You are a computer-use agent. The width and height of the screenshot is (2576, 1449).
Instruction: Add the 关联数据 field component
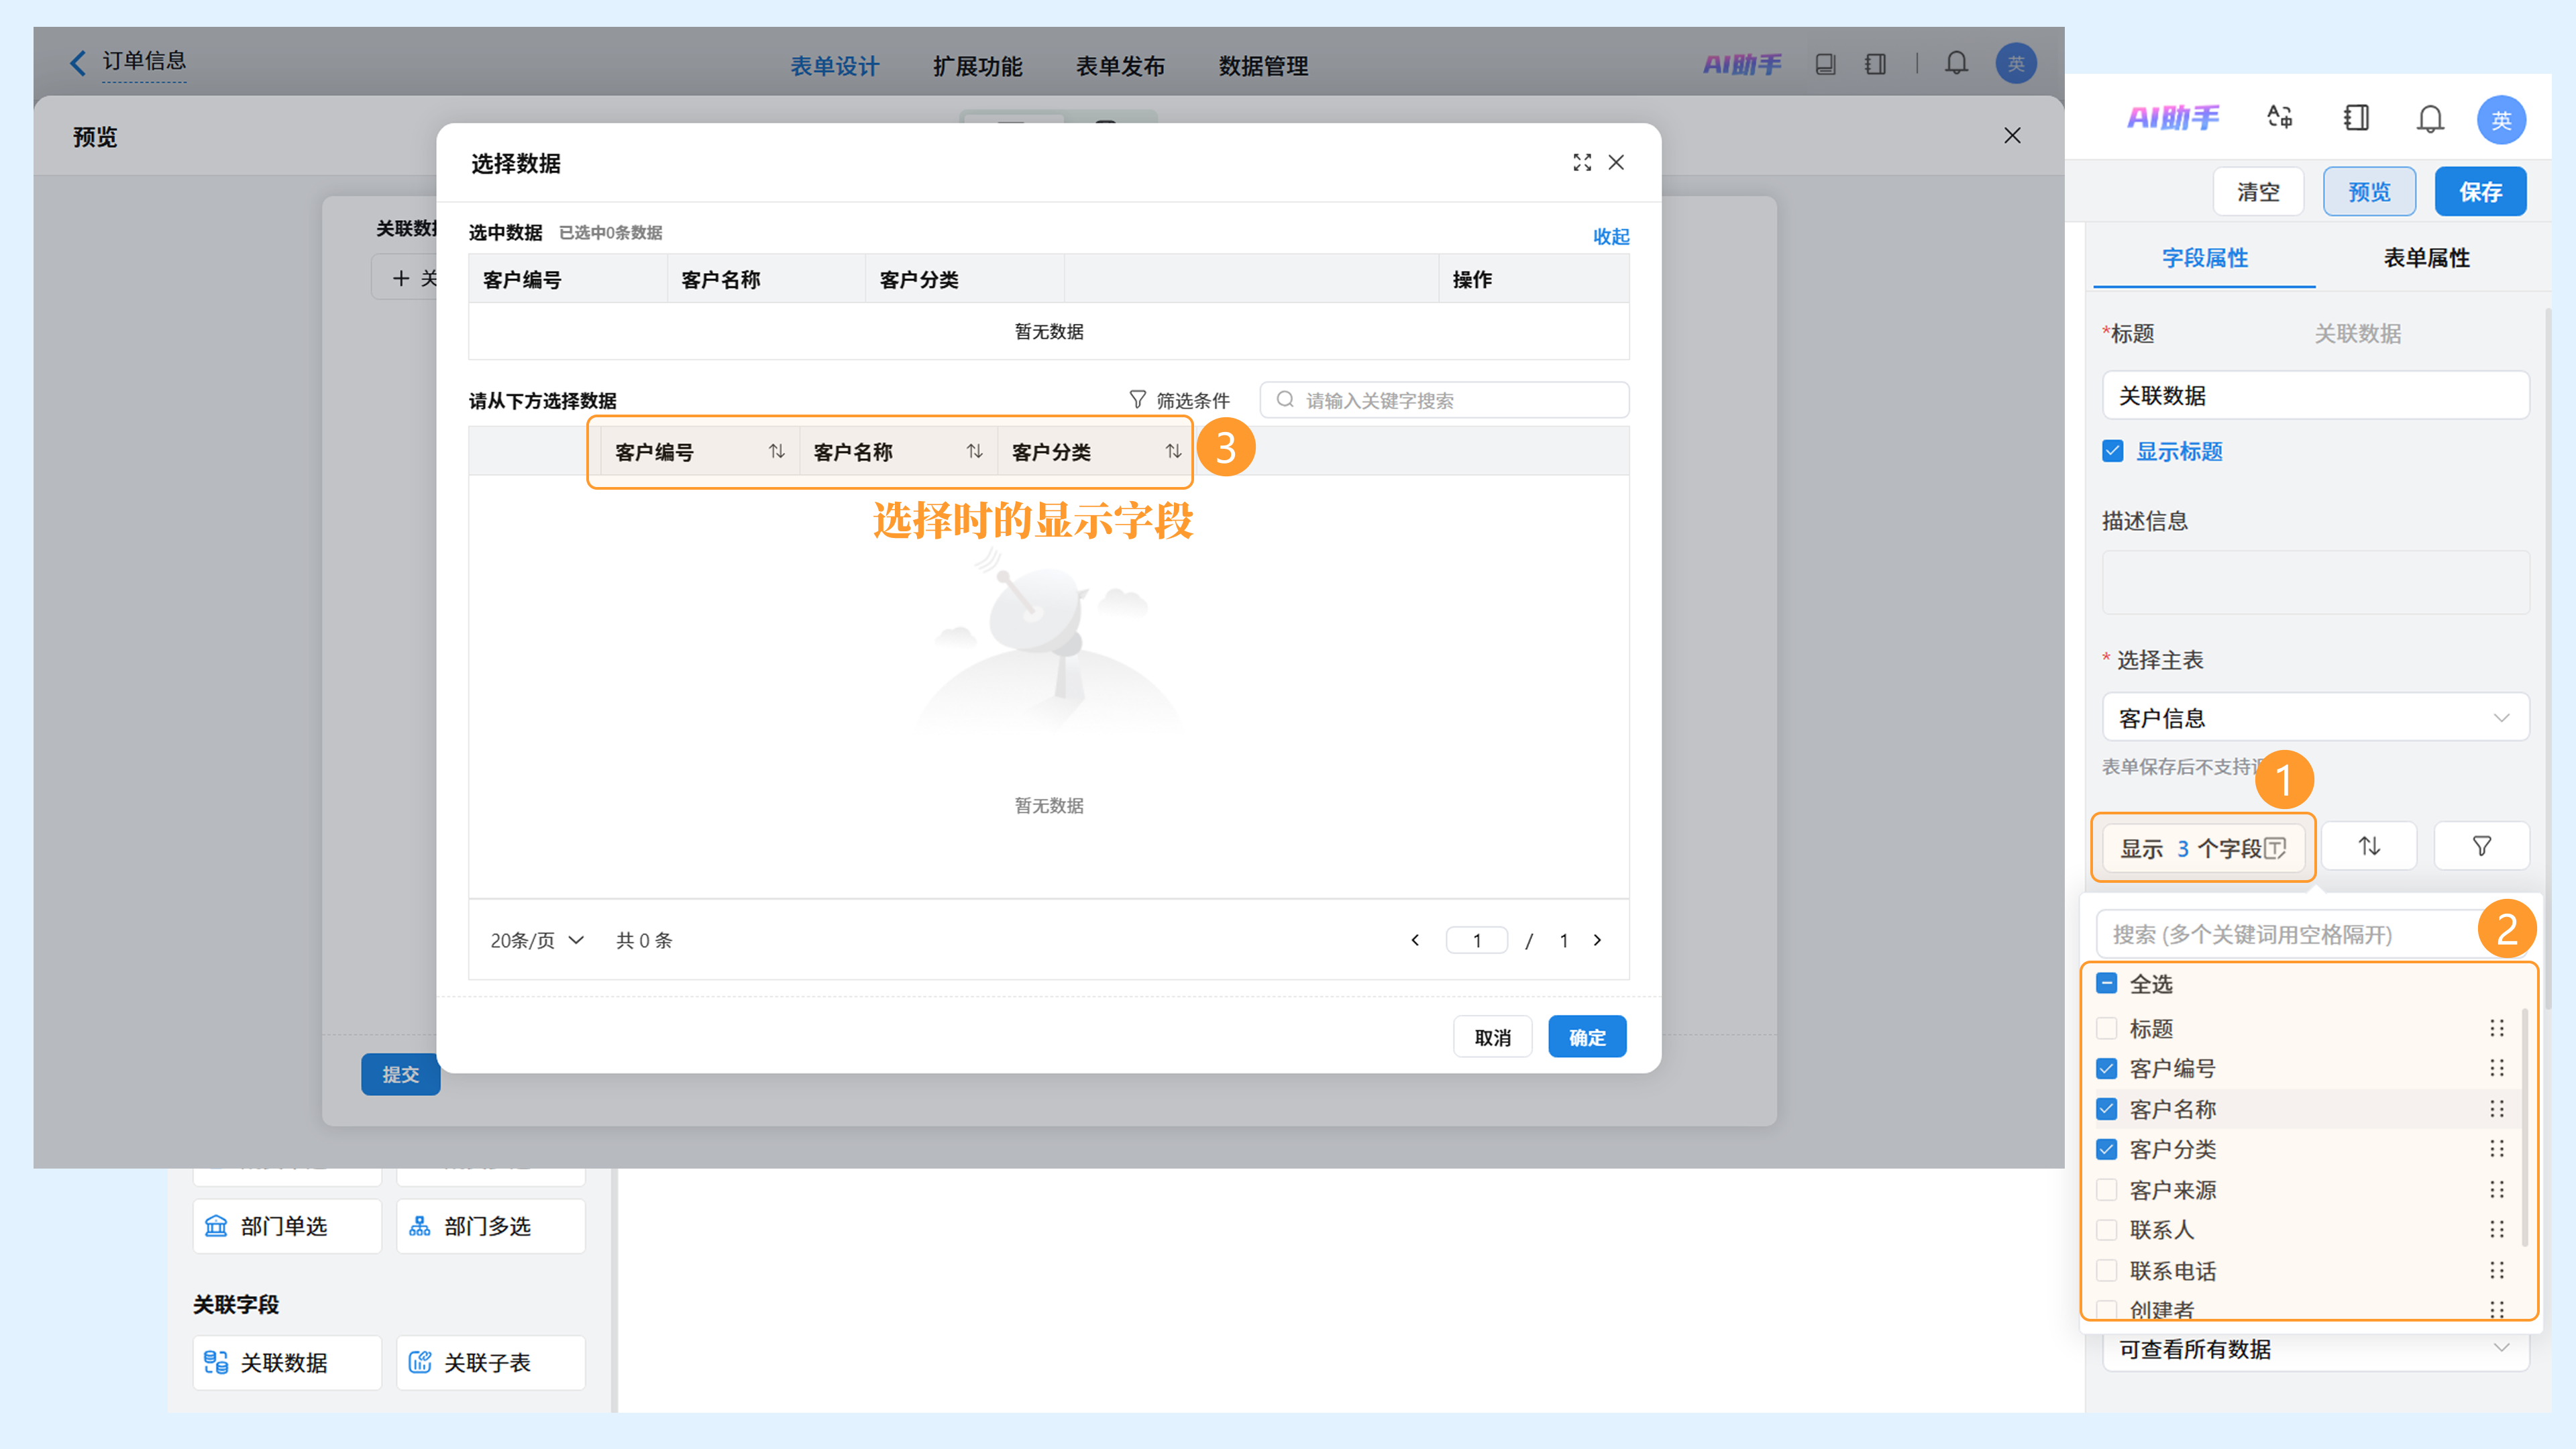[287, 1362]
